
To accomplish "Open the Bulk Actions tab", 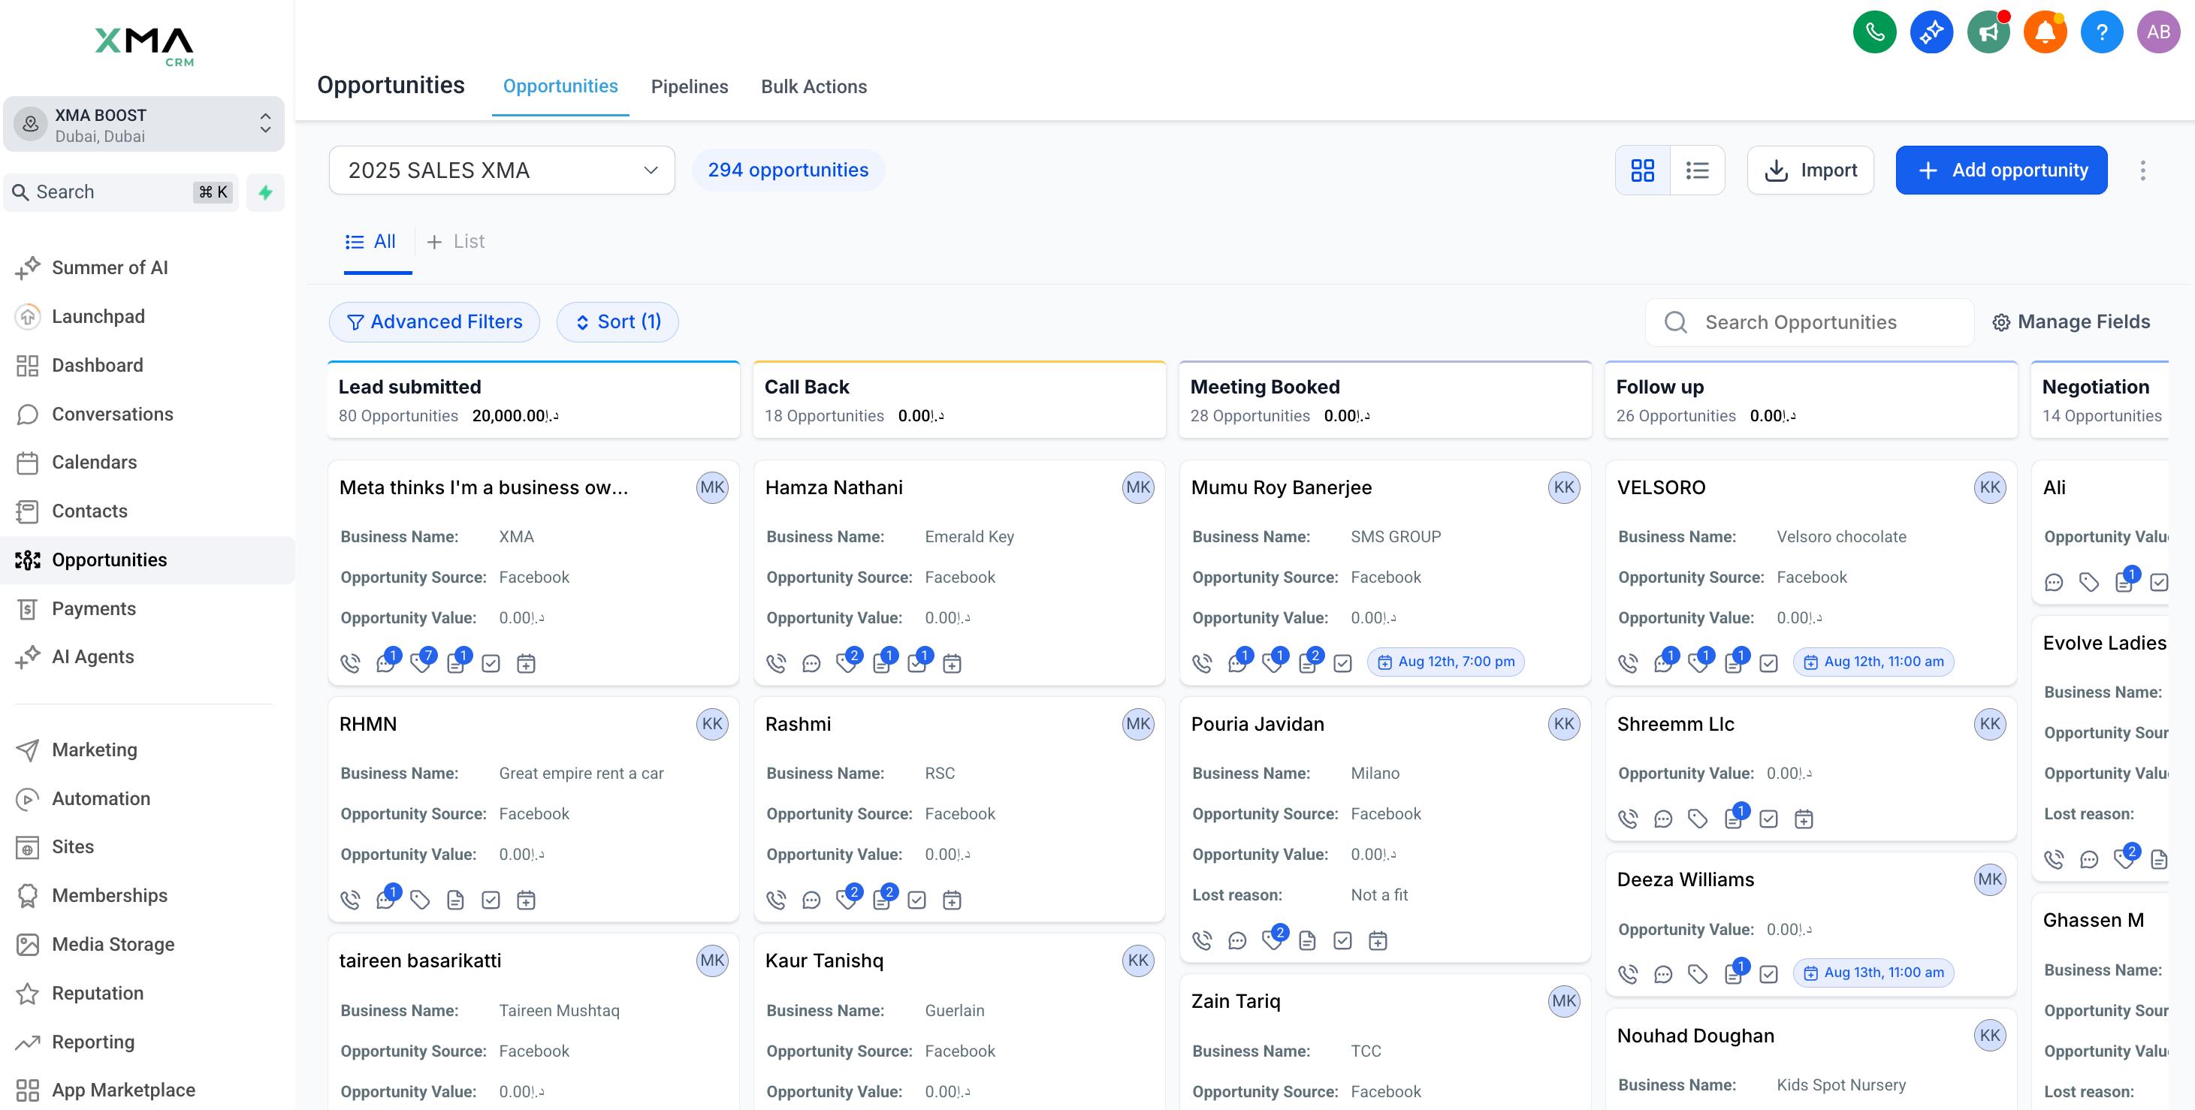I will click(x=814, y=86).
